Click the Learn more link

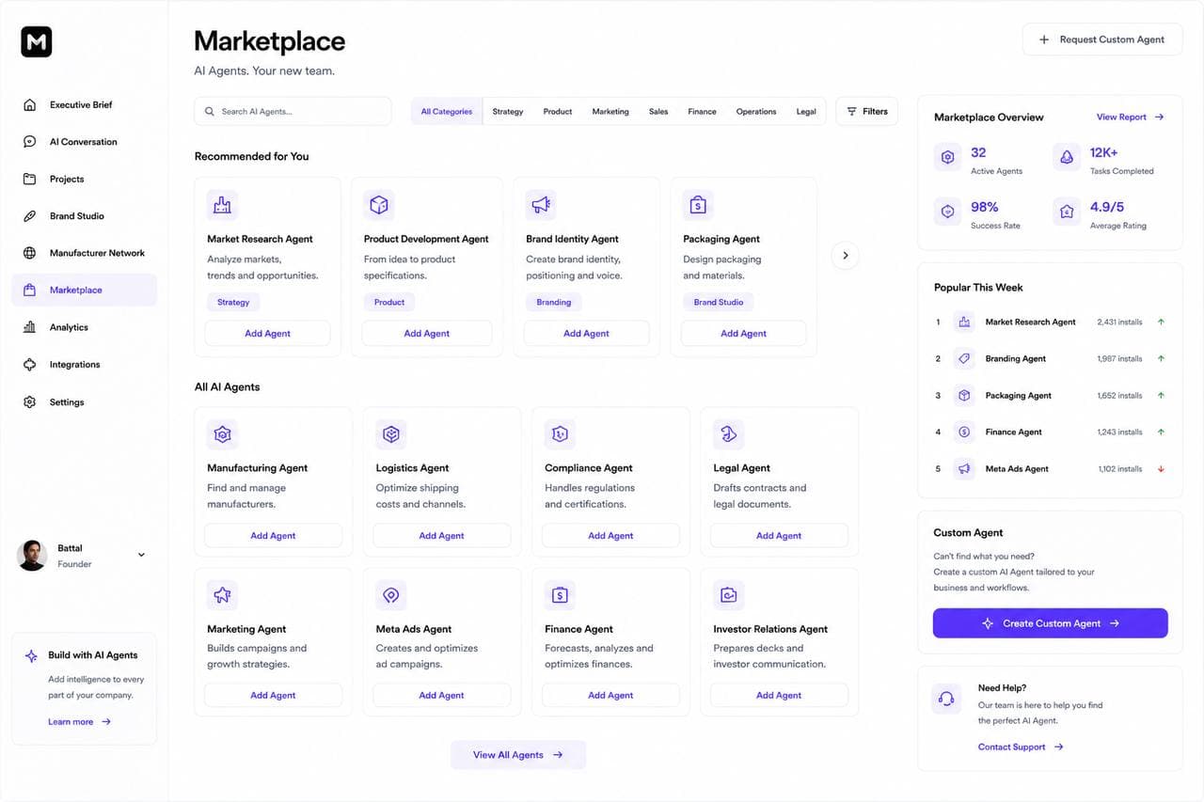[x=80, y=722]
